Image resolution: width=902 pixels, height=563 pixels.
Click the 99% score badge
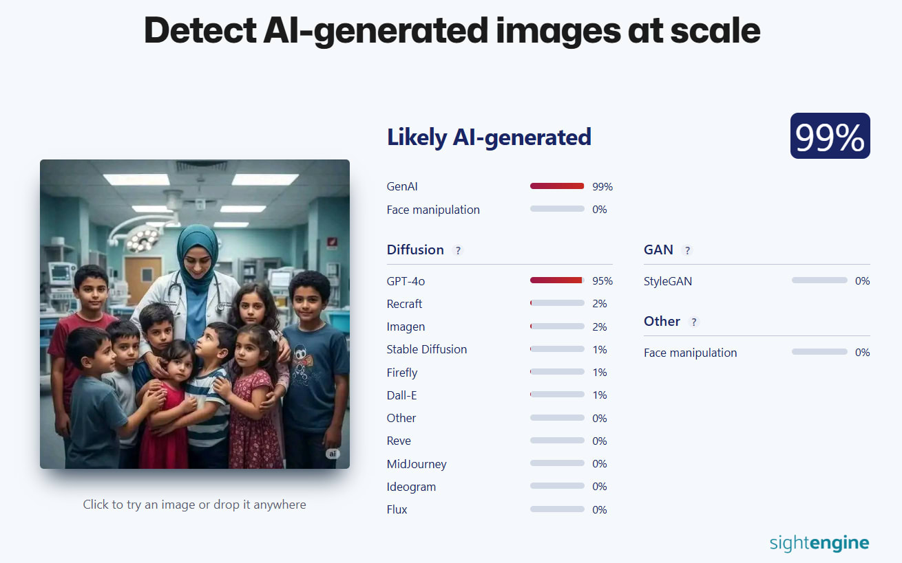(x=830, y=136)
